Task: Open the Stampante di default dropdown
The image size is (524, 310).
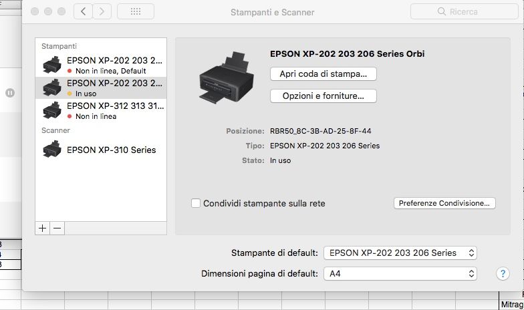Action: click(x=400, y=253)
